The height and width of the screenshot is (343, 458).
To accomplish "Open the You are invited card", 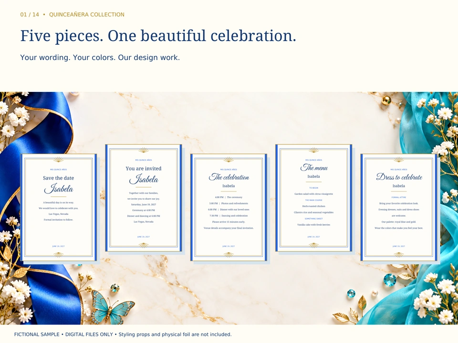I will (x=144, y=198).
